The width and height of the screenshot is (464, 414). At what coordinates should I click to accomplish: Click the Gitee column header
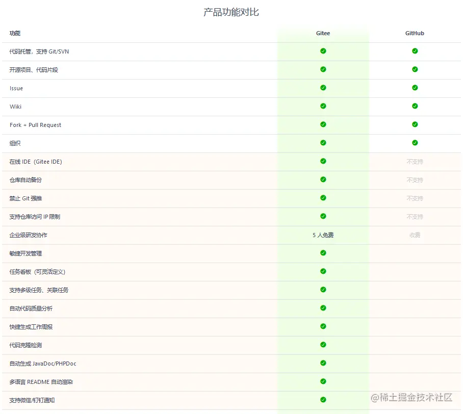[323, 33]
